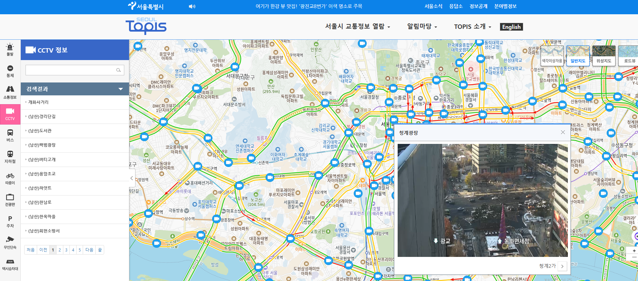Go to results page 2
The width and height of the screenshot is (638, 281).
coord(60,250)
